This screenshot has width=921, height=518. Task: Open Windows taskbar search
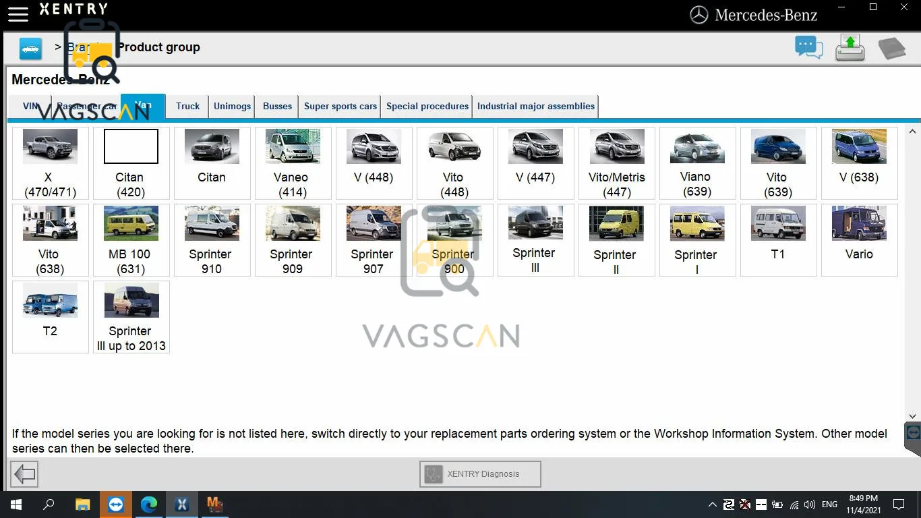point(49,505)
